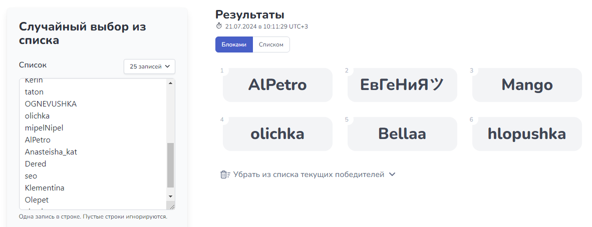
Task: Click the textarea resize grip corner
Action: pos(172,206)
